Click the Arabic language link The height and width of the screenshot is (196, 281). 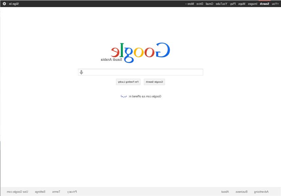124,96
